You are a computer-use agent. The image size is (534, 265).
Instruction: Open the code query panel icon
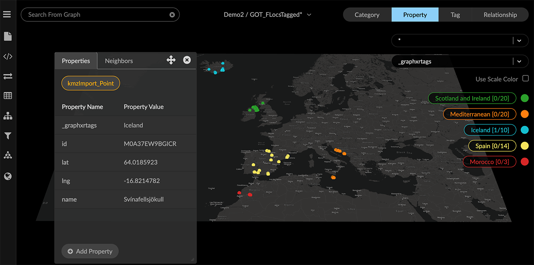click(x=8, y=56)
